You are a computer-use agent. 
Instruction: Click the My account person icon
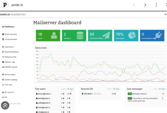[3, 92]
